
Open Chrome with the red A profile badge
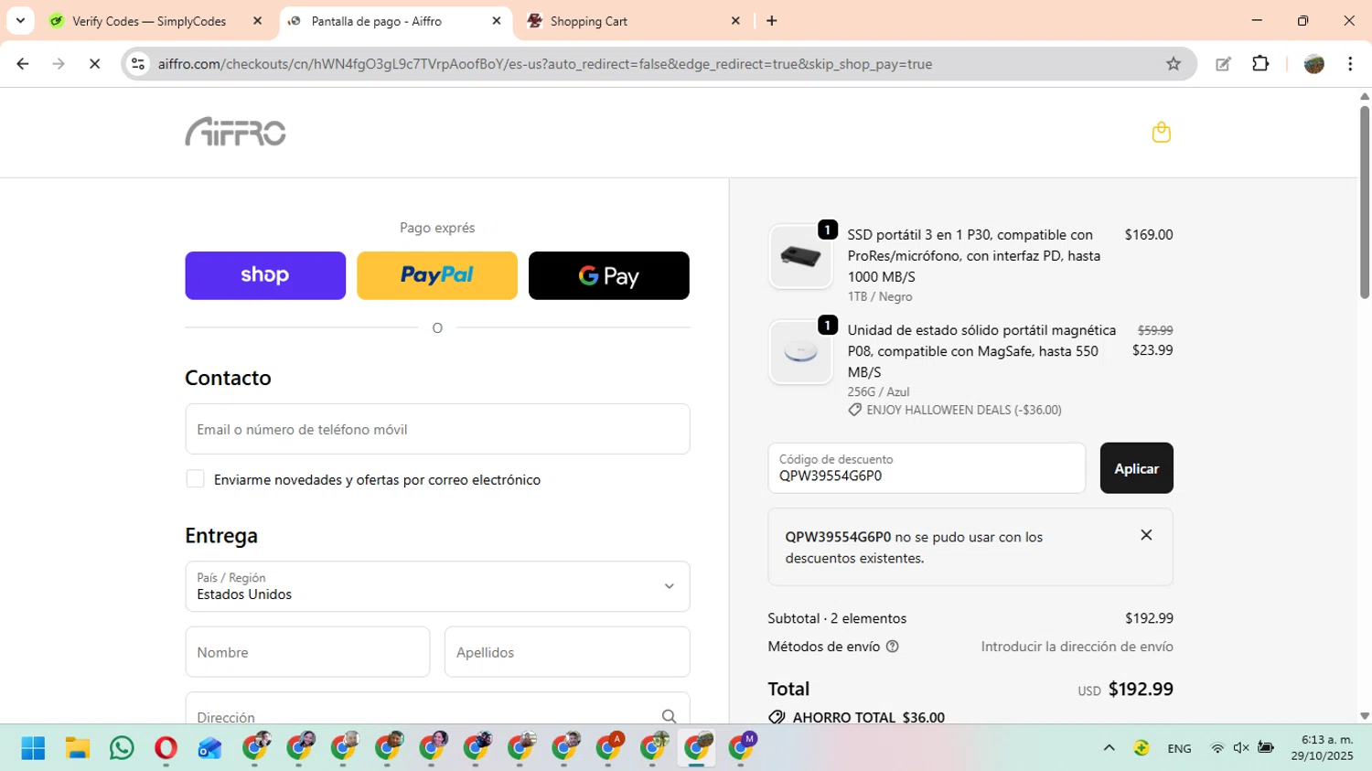608,747
